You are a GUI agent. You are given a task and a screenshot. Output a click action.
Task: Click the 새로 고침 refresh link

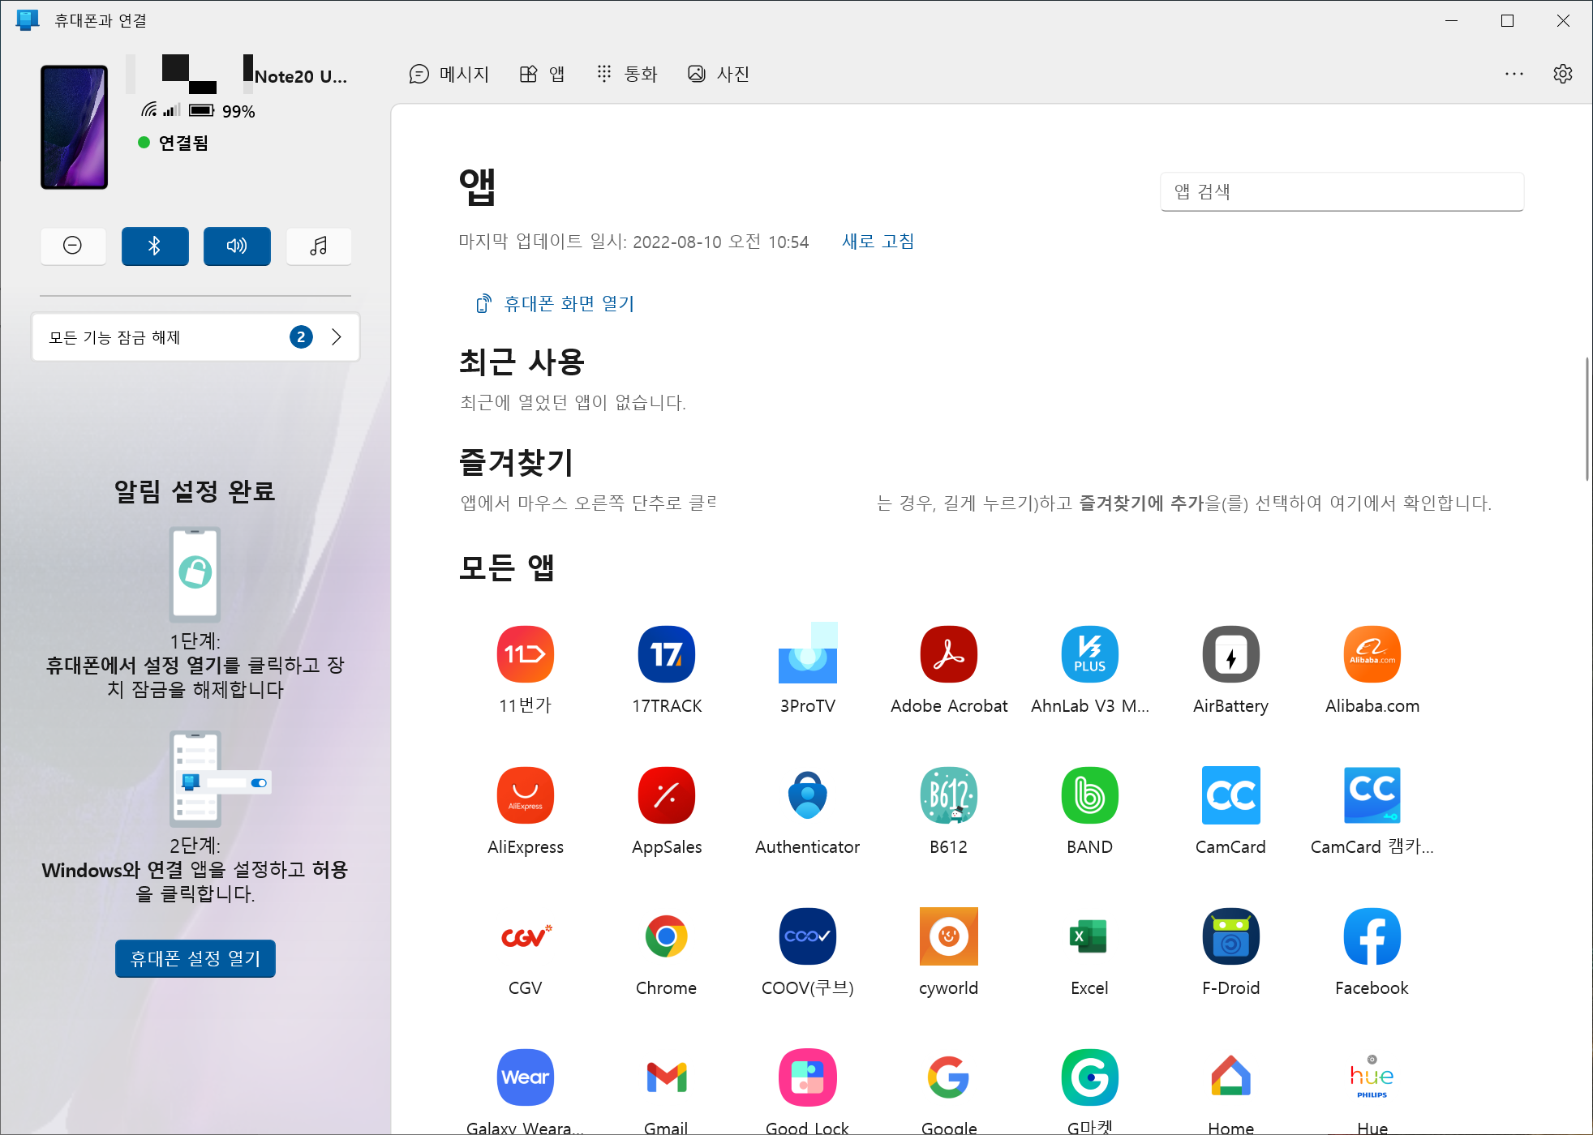pos(878,242)
